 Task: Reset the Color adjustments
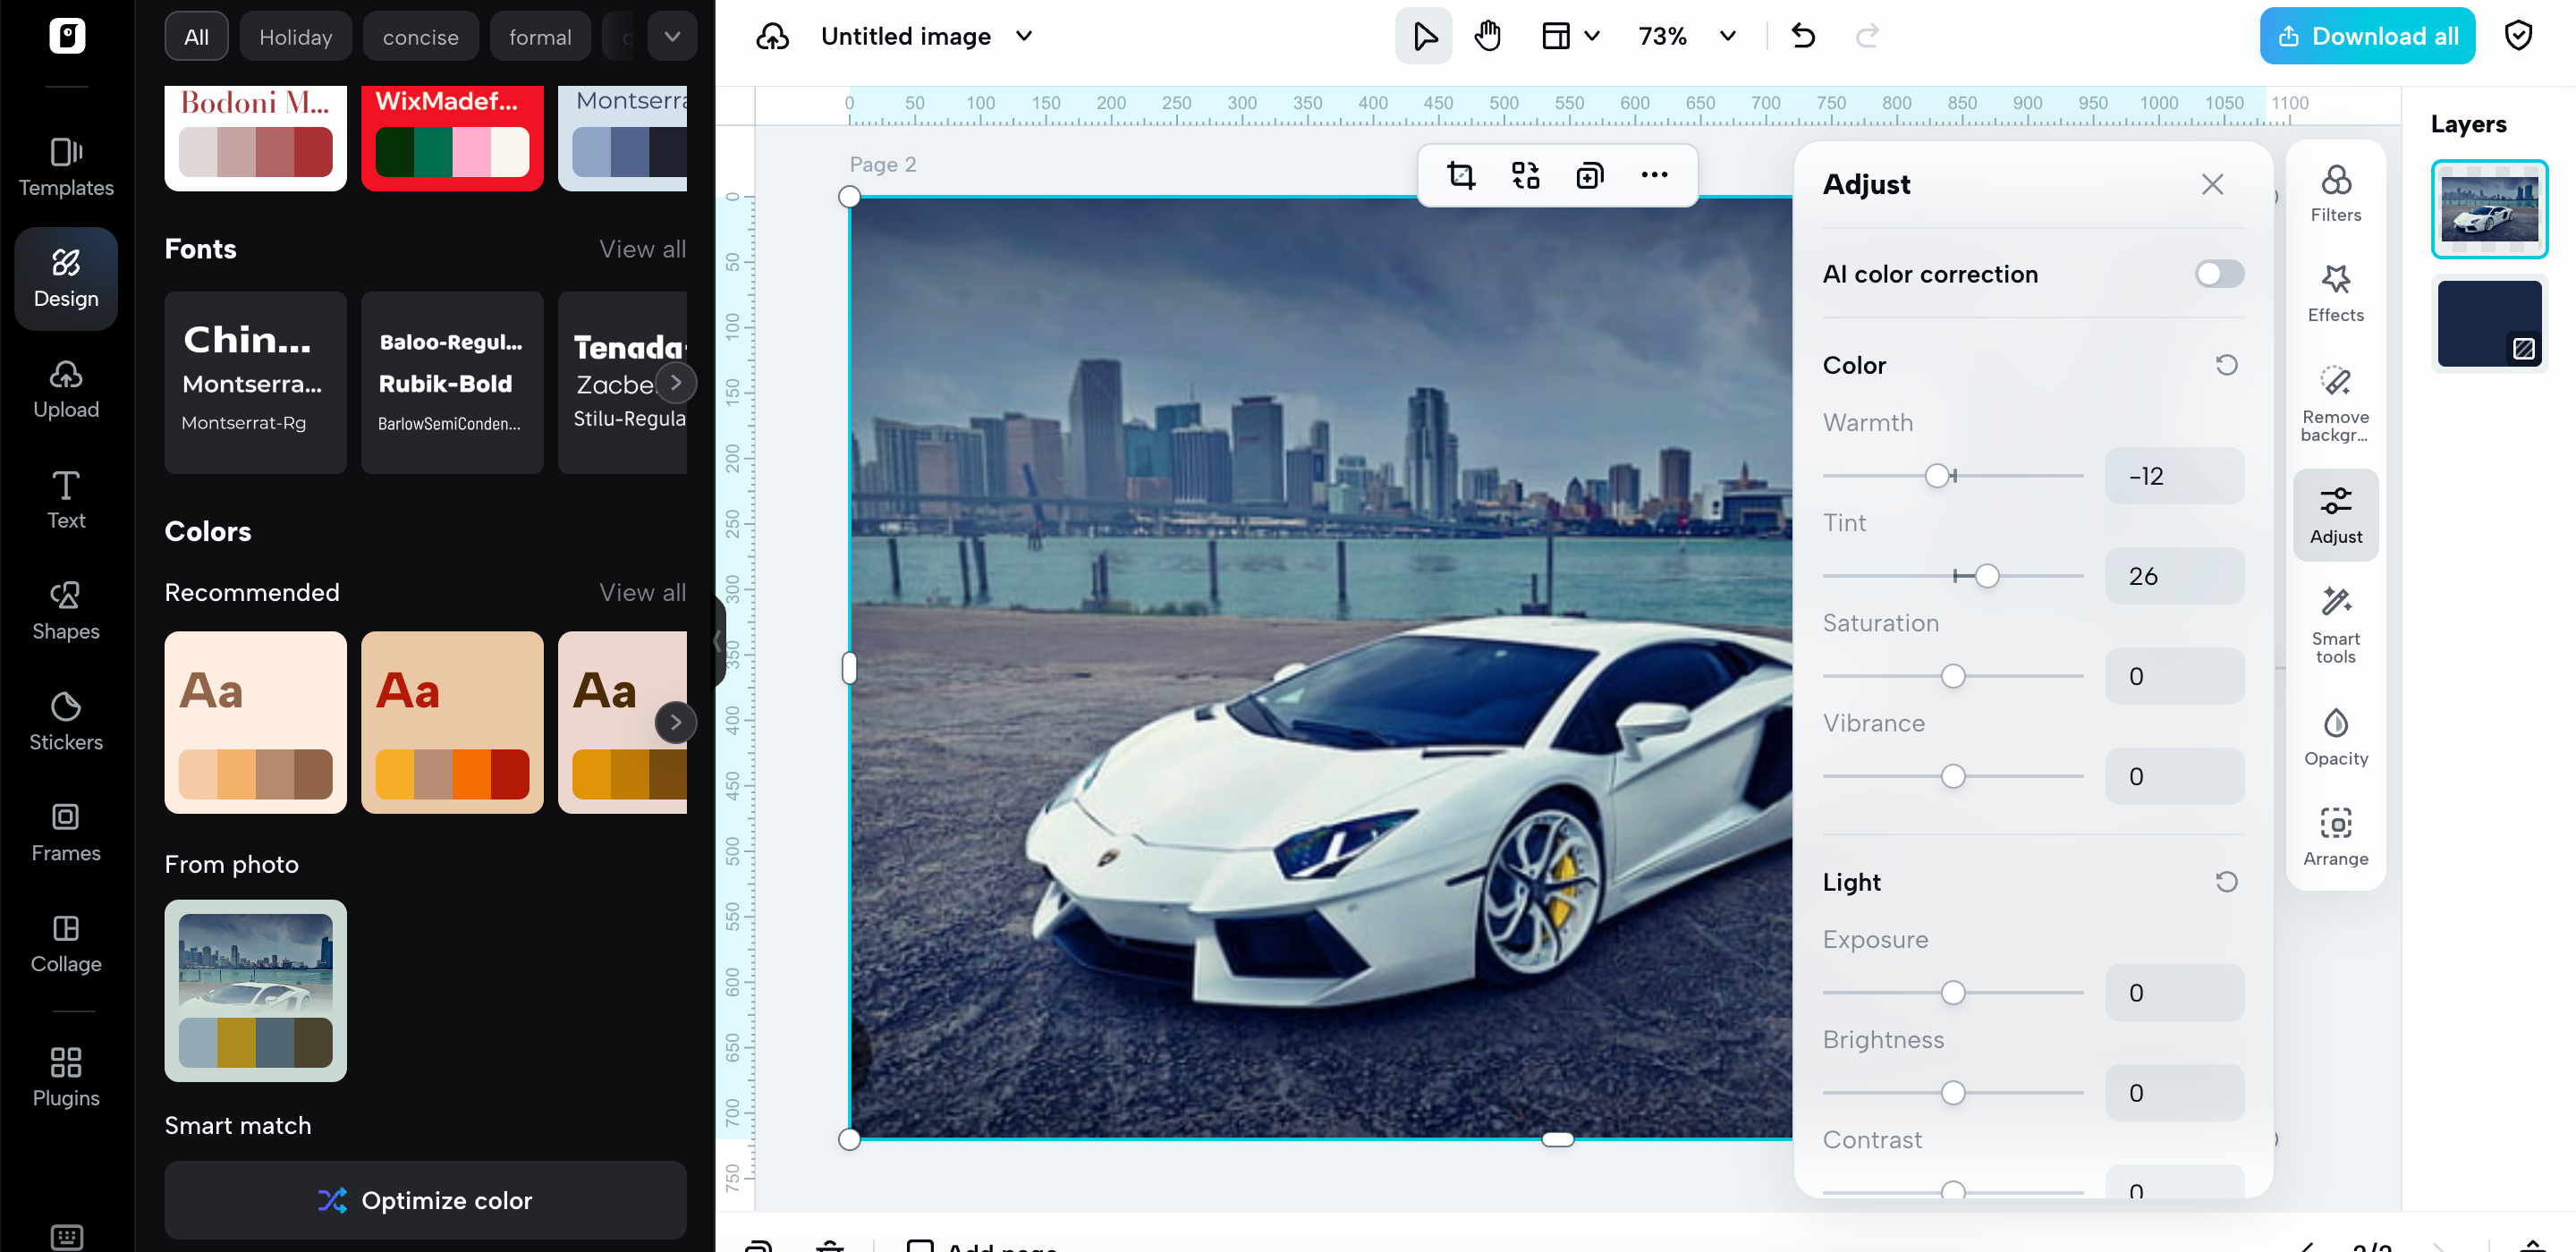click(x=2226, y=365)
